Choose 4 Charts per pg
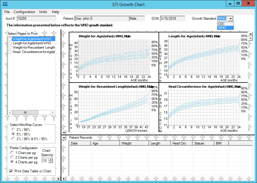Image resolution: width=257 pixels, height=183 pixels. pyautogui.click(x=12, y=162)
